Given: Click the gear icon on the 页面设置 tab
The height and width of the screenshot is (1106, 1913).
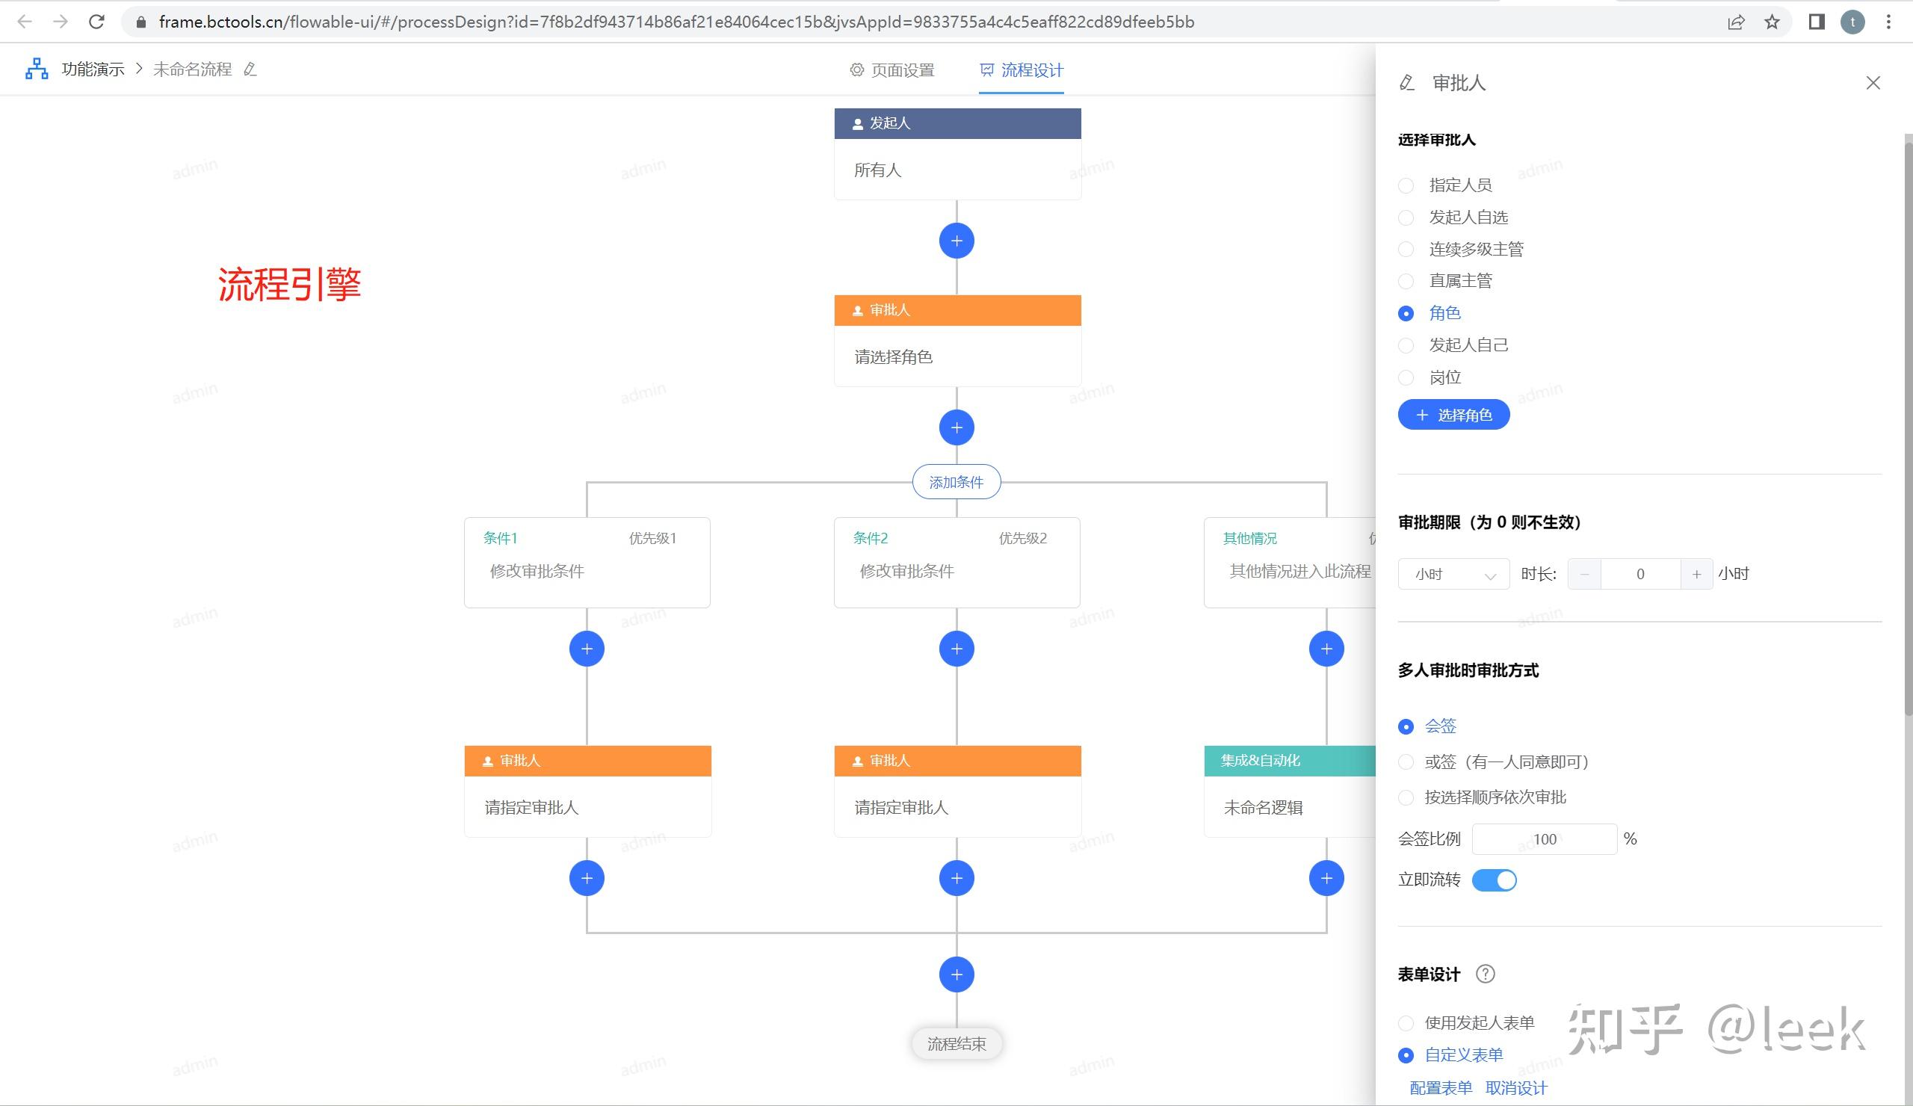Looking at the screenshot, I should pyautogui.click(x=856, y=69).
